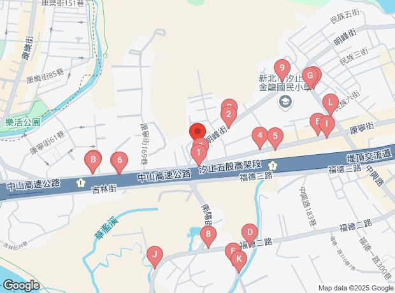The width and height of the screenshot is (395, 293).
Task: Click map marker labeled B
Action: (x=93, y=162)
